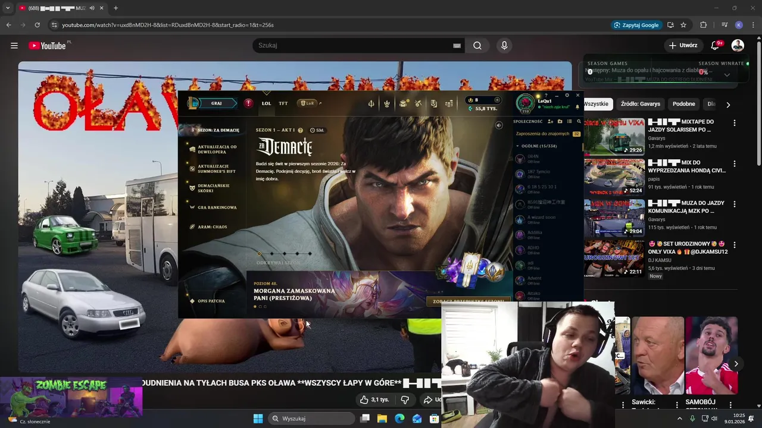
Task: Open the collection chest icon in League navbar
Action: (403, 103)
